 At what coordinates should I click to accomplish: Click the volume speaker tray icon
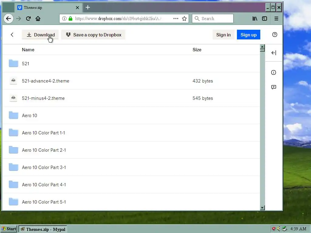279,229
